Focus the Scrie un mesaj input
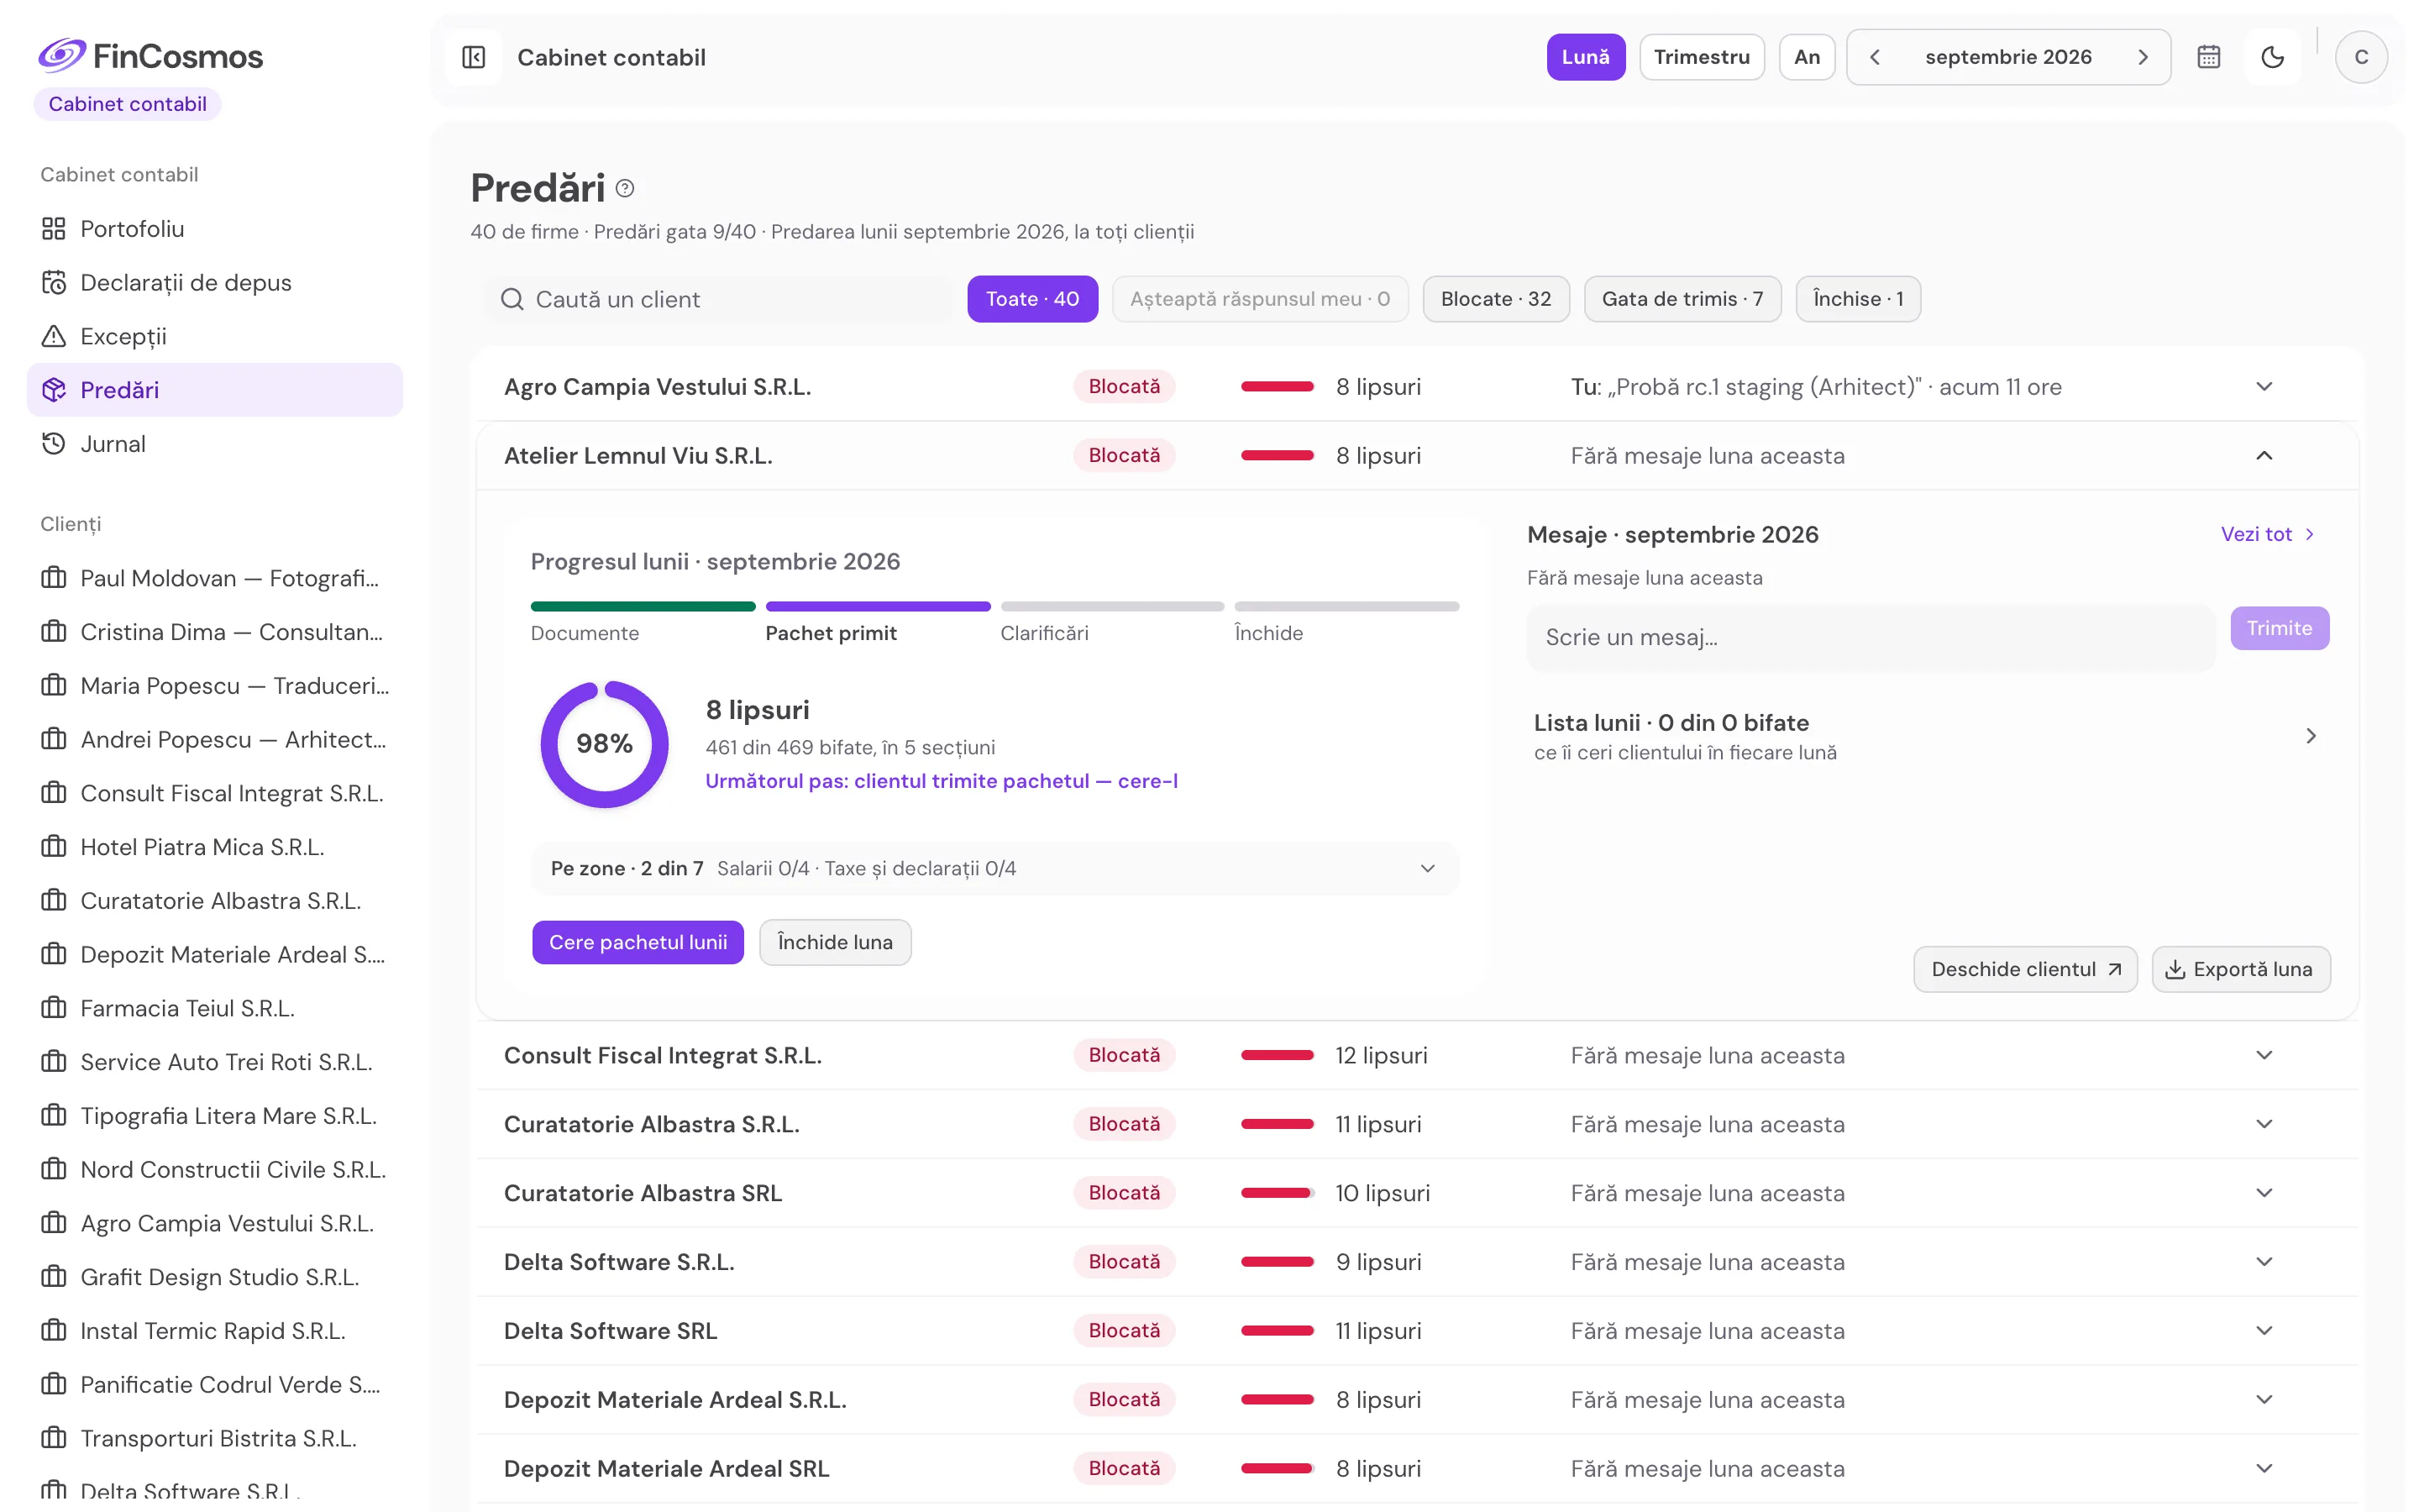Viewport: 2419px width, 1512px height. click(1871, 637)
